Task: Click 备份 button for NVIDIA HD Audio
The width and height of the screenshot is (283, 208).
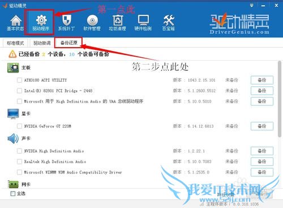Action: [x=262, y=151]
